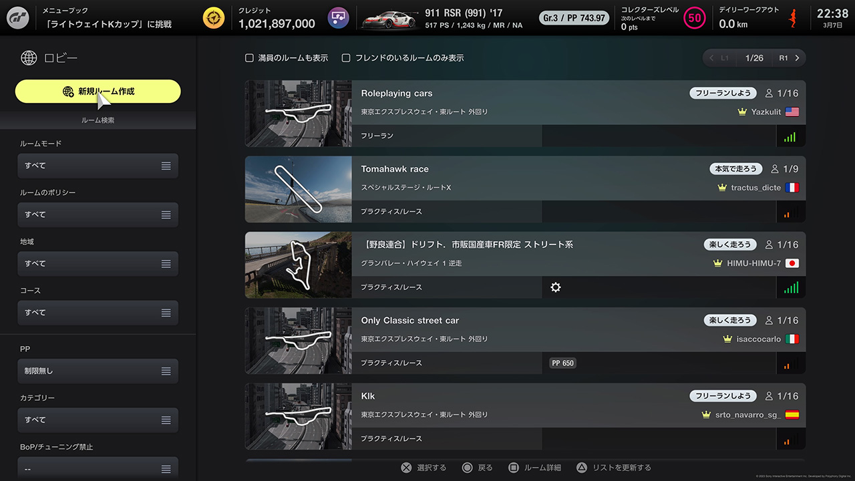This screenshot has height=481, width=855.
Task: Click the crown icon beside HIMU-HIMU-7
Action: (718, 263)
